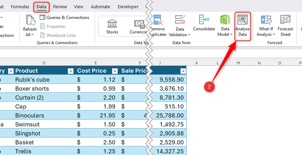Open the Developer tab
The image size is (302, 155).
click(x=128, y=7)
